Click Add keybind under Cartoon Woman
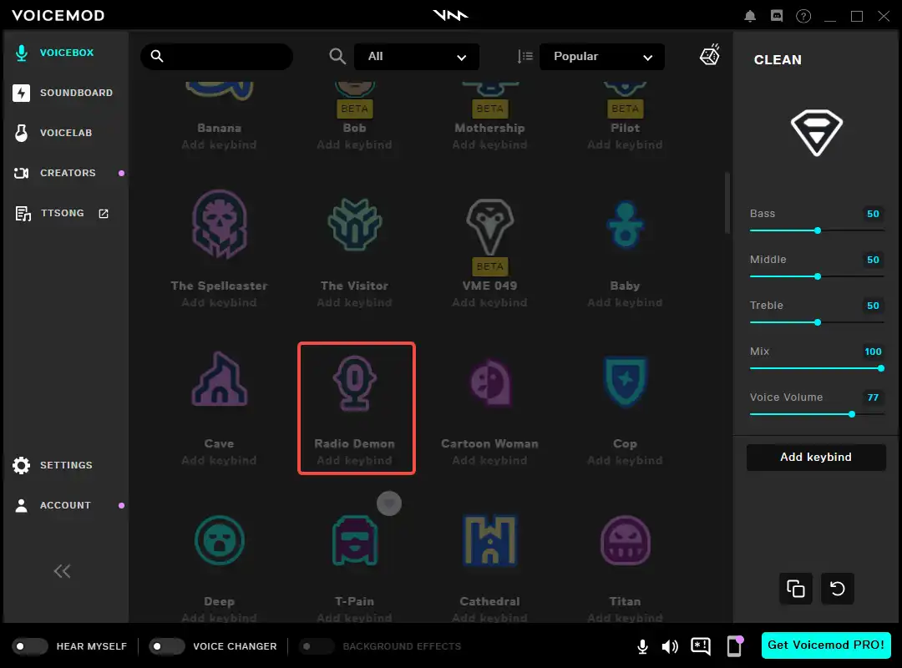Screen dimensions: 902x668 click(490, 460)
